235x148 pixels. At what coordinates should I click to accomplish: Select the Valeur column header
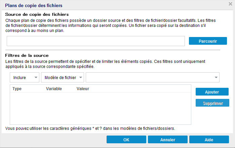(x=83, y=89)
